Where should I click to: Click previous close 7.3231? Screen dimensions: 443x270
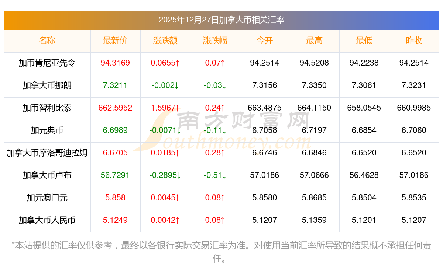tap(414, 85)
